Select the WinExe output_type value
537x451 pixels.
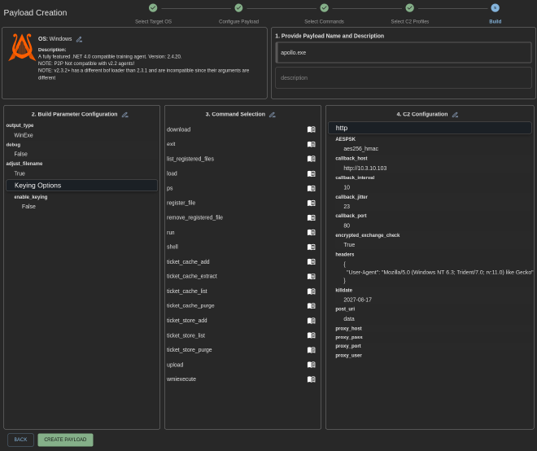point(24,135)
